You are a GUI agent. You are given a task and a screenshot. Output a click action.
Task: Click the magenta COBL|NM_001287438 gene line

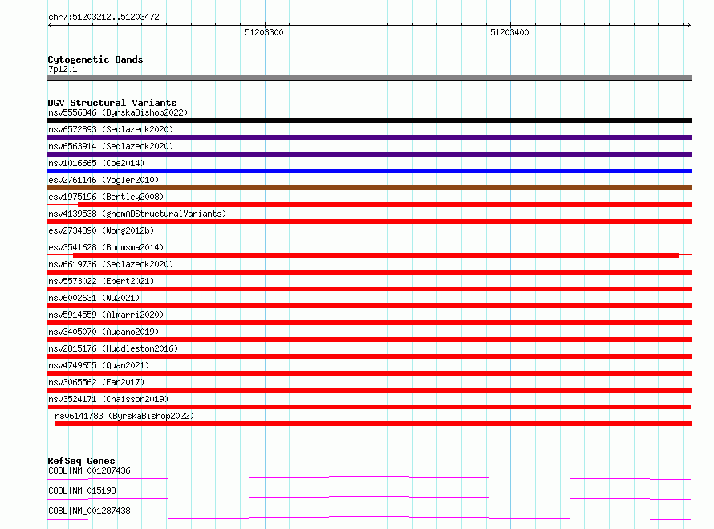(x=369, y=518)
